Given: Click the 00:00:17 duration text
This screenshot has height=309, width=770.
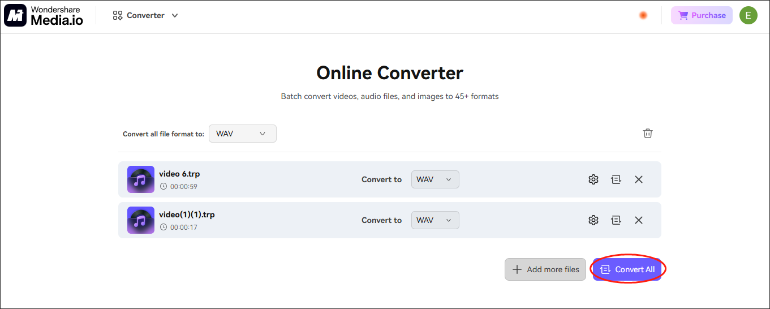Looking at the screenshot, I should click(184, 227).
